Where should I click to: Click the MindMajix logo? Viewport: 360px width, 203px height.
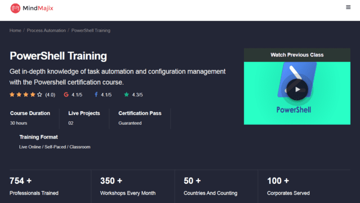[32, 8]
